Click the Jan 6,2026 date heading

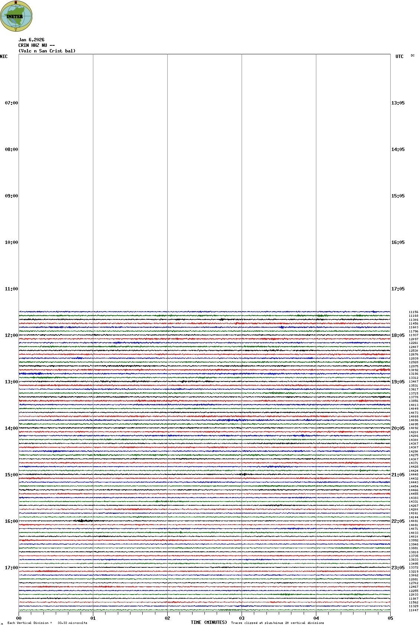31,40
